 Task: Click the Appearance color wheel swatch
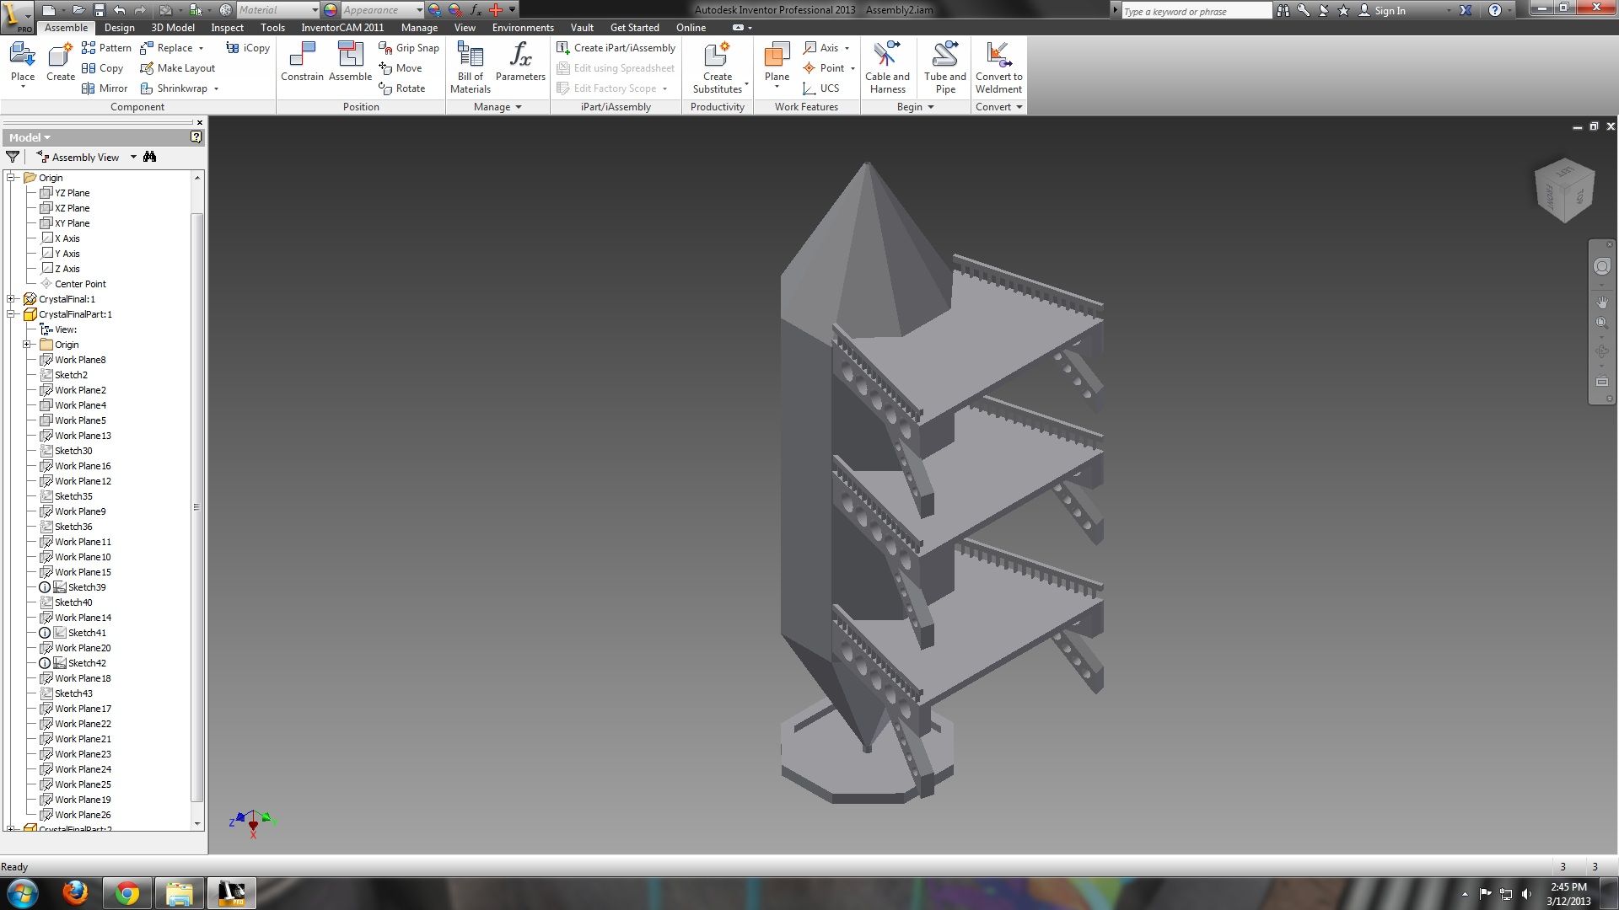pyautogui.click(x=329, y=10)
